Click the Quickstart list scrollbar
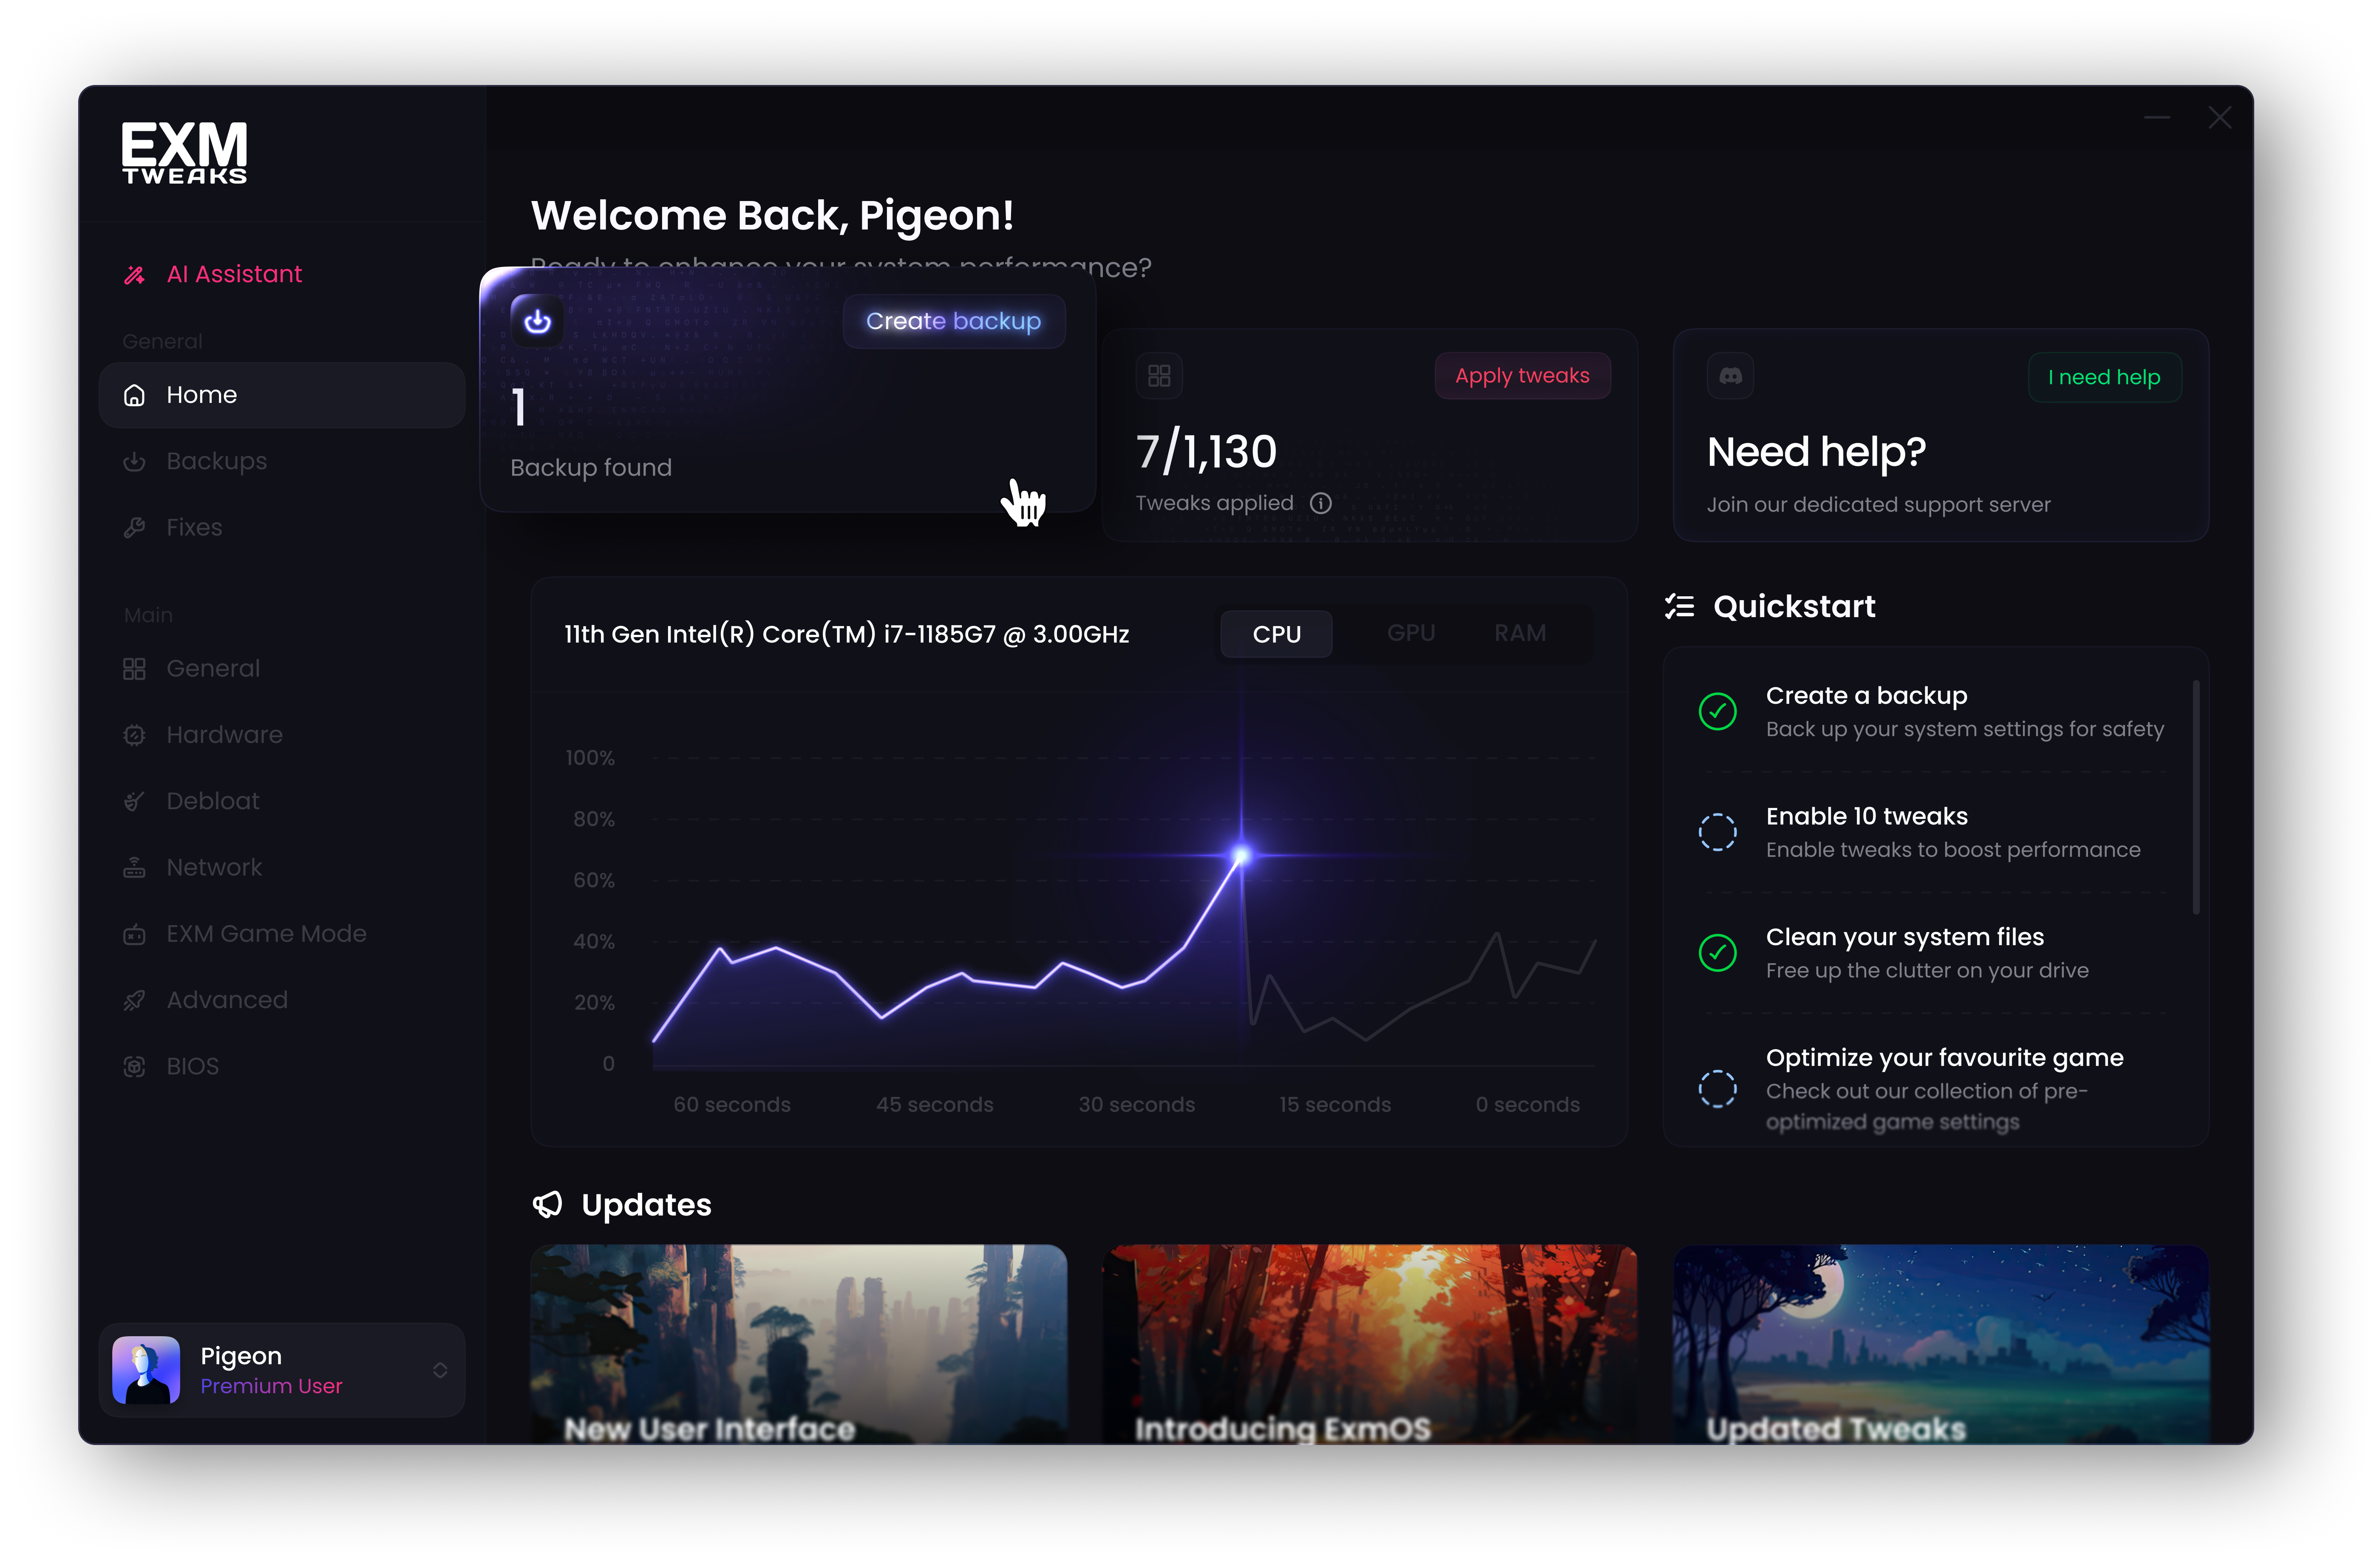 [2196, 797]
